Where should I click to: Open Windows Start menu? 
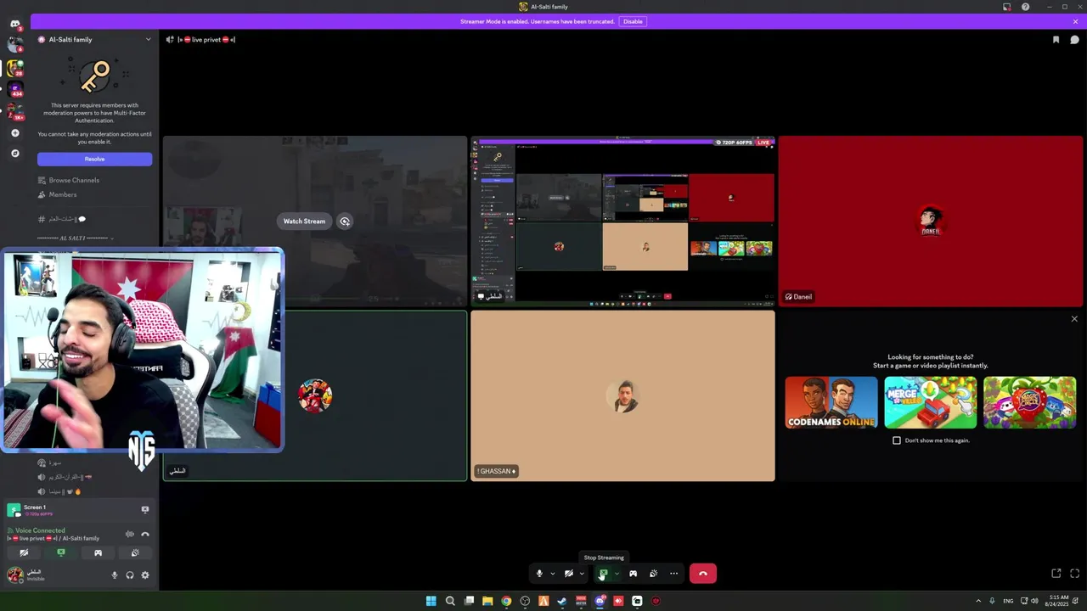[x=431, y=601]
